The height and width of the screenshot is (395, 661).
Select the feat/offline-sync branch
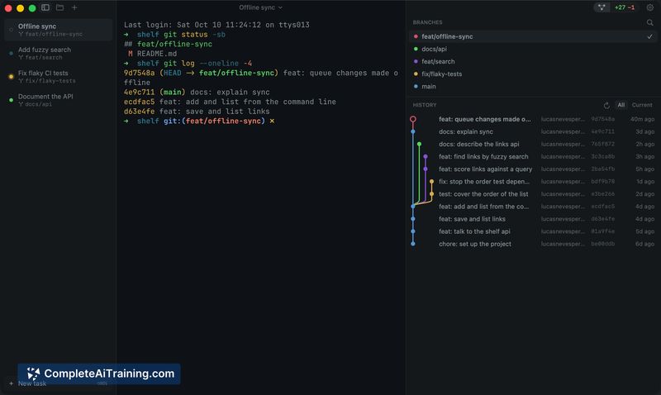click(533, 36)
